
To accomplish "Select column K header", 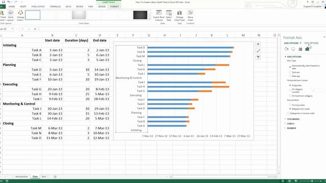I will pyautogui.click(x=212, y=35).
